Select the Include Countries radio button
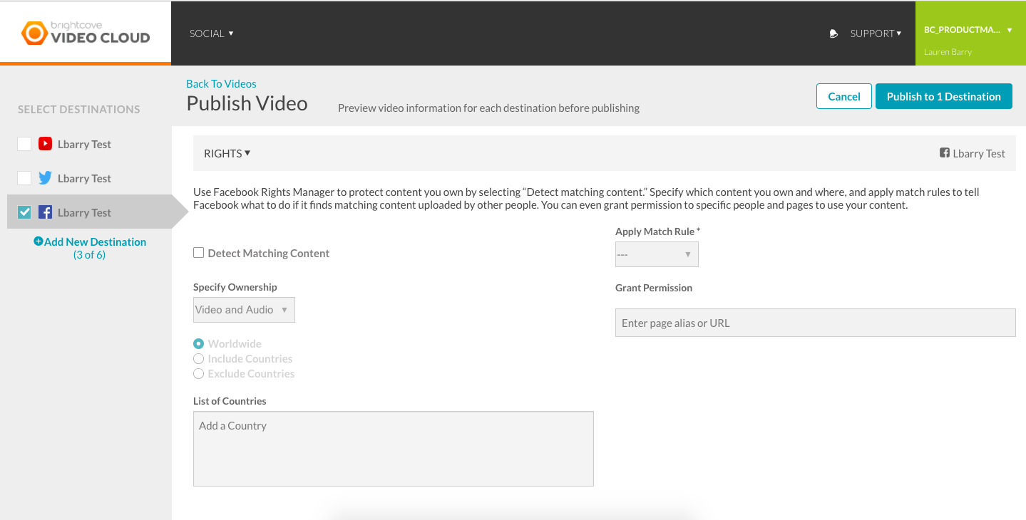 [x=198, y=358]
